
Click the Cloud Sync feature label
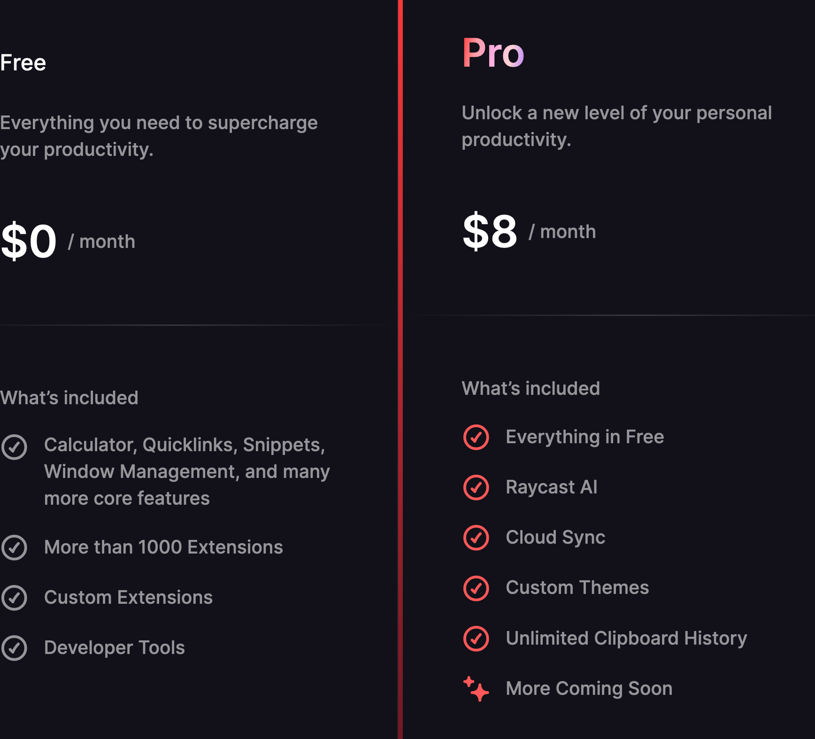555,538
